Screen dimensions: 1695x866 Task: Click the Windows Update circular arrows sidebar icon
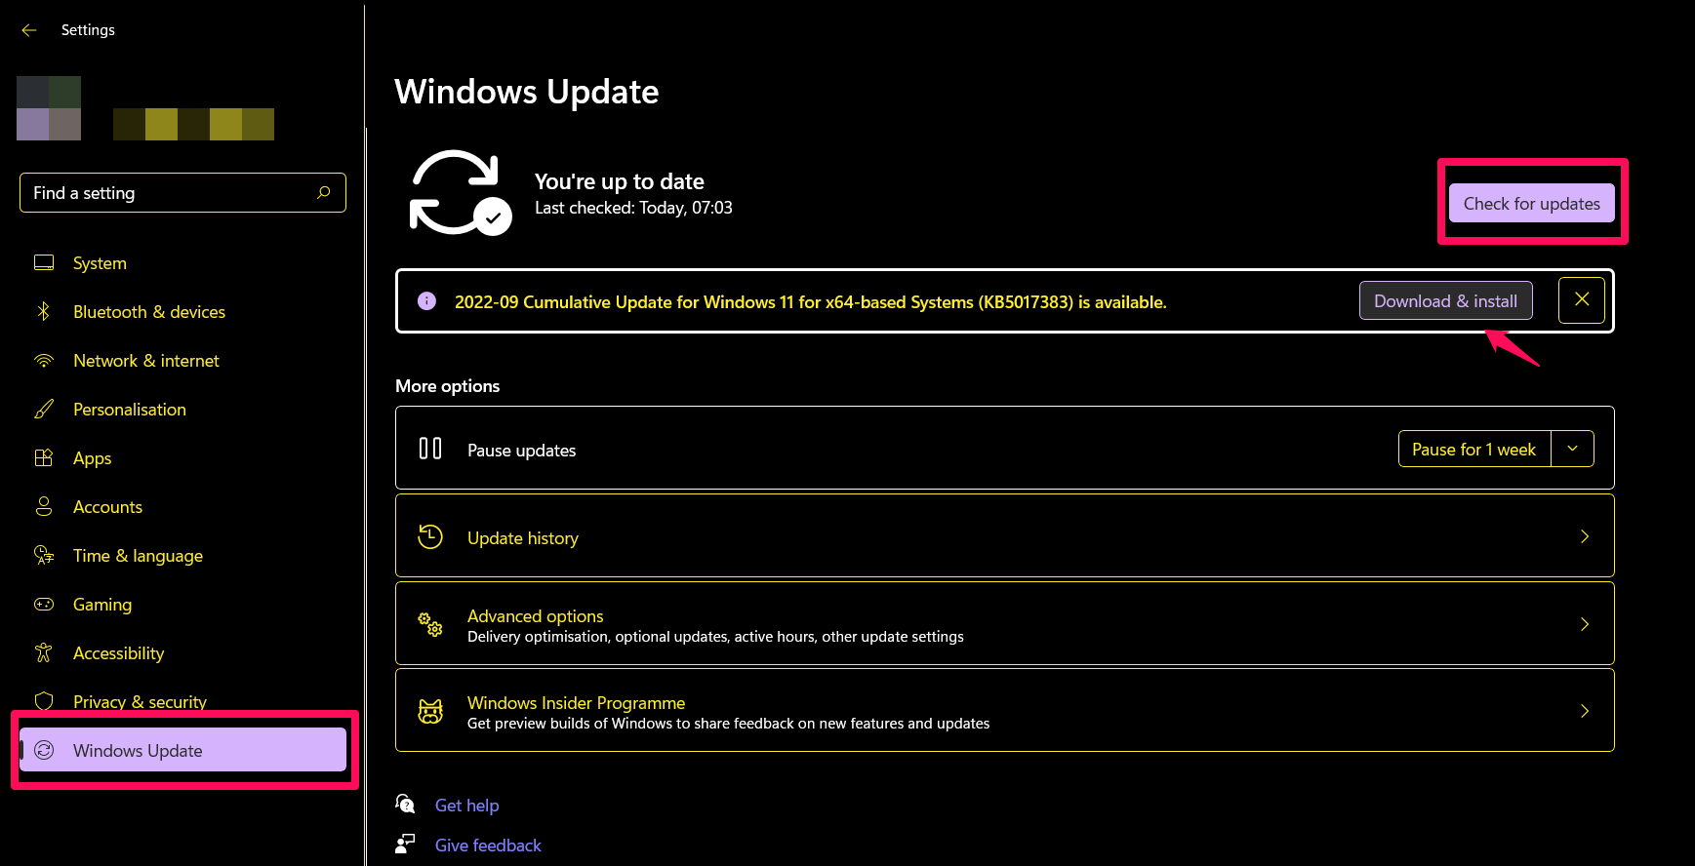tap(44, 750)
